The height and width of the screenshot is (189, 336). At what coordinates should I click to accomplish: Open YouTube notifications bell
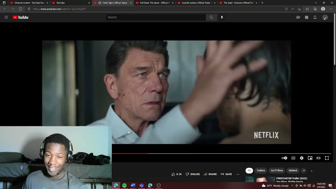pos(315,17)
